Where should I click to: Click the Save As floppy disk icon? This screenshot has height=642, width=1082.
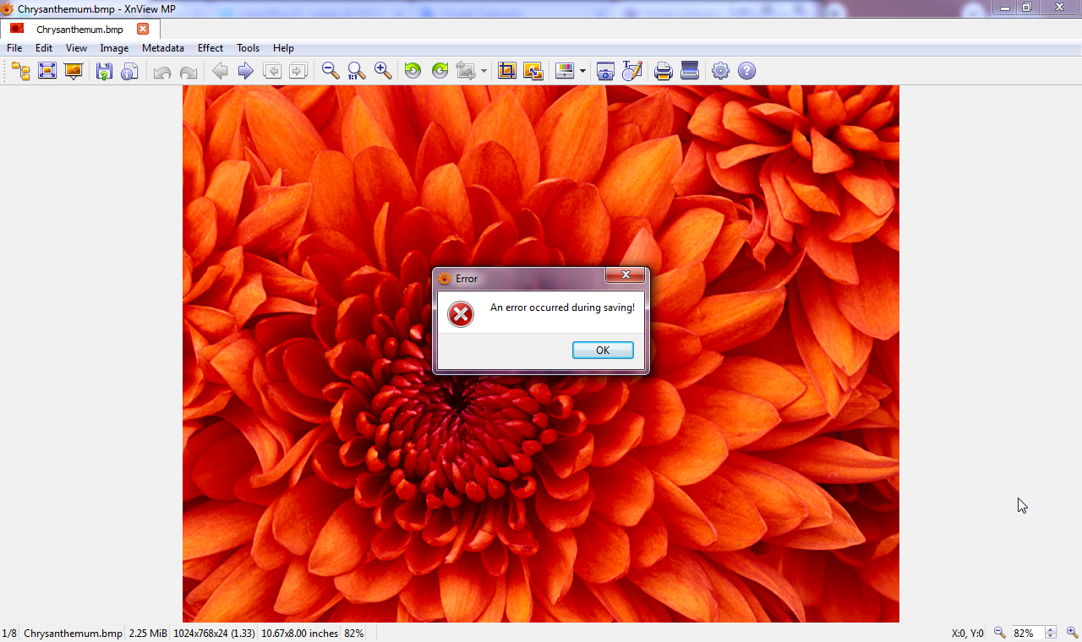pos(104,71)
